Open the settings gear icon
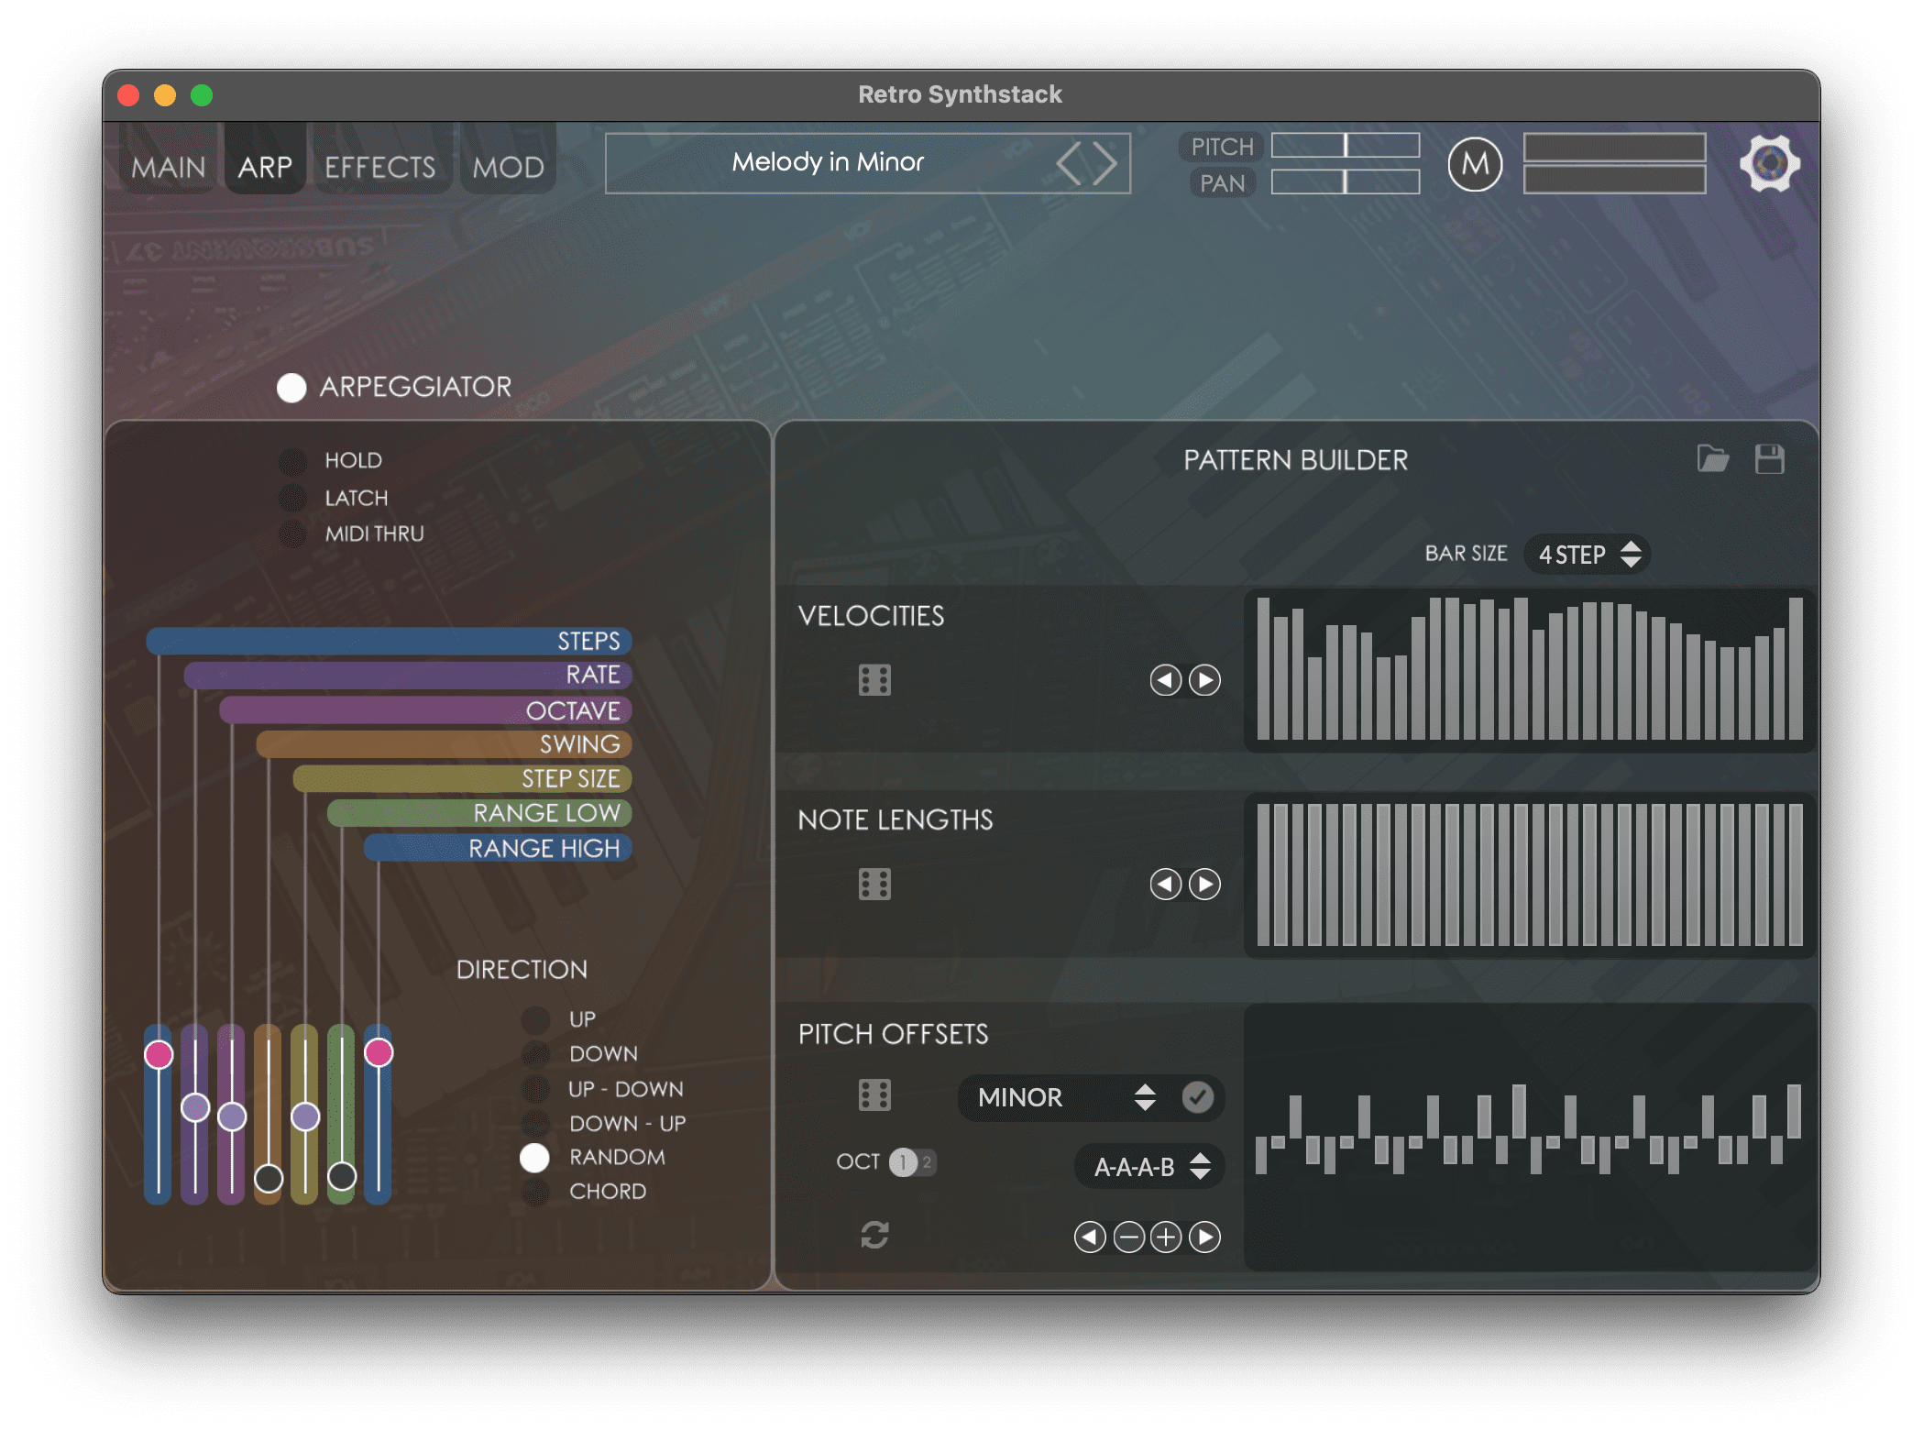This screenshot has width=1923, height=1430. coord(1769,164)
